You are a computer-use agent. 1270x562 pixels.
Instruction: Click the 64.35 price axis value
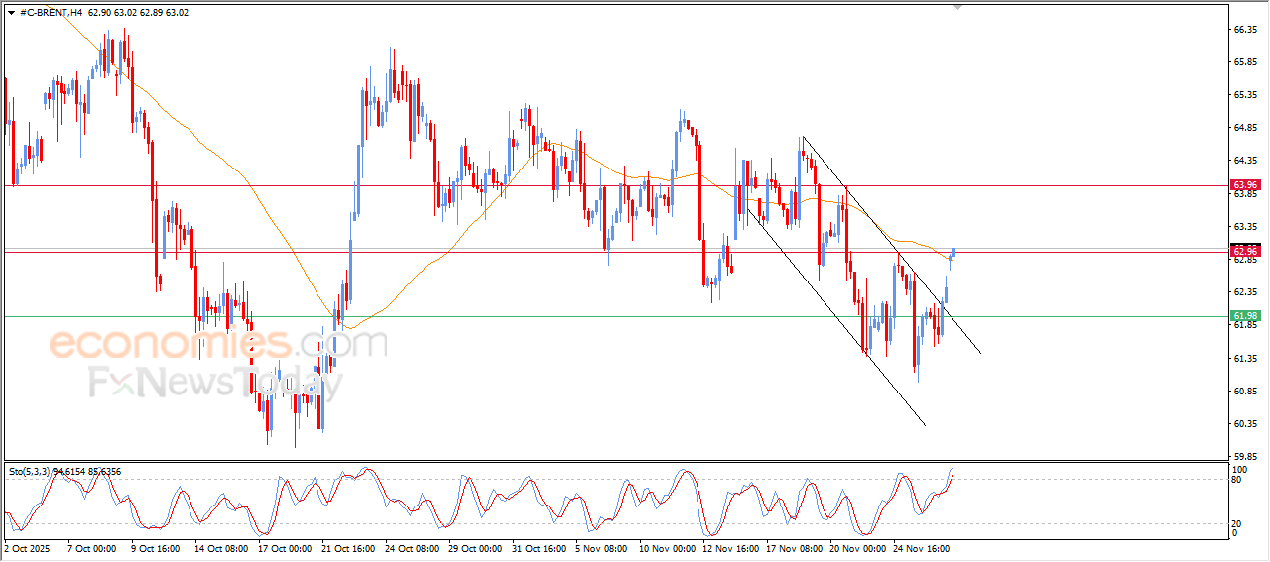tap(1245, 161)
